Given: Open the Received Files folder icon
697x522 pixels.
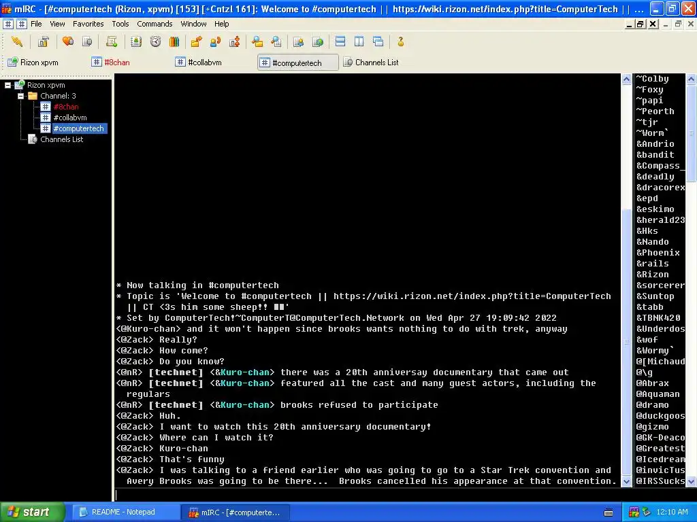Looking at the screenshot, I should (x=257, y=41).
